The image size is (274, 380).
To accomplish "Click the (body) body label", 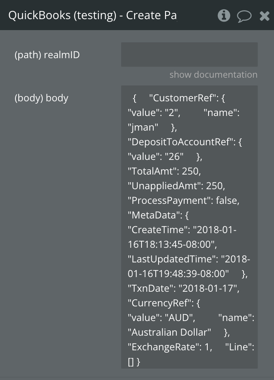I will [41, 98].
